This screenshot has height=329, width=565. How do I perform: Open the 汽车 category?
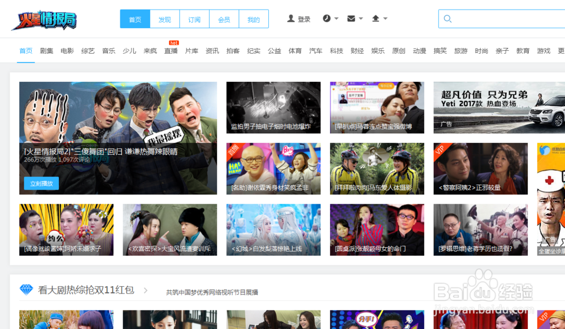pos(316,51)
